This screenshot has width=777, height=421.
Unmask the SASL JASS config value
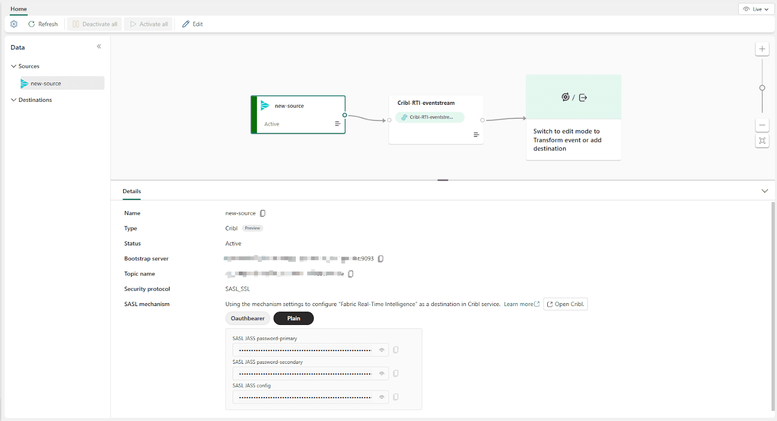coord(382,397)
